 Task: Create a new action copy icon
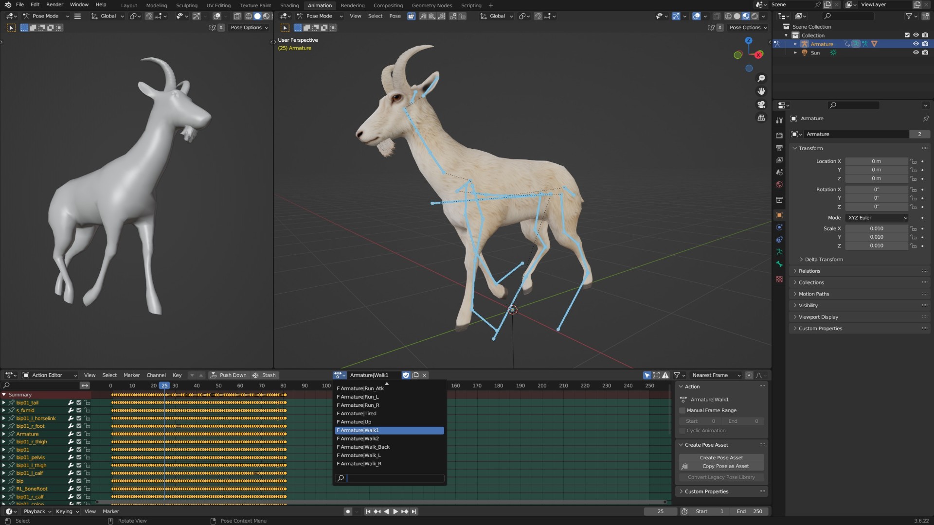click(x=415, y=375)
